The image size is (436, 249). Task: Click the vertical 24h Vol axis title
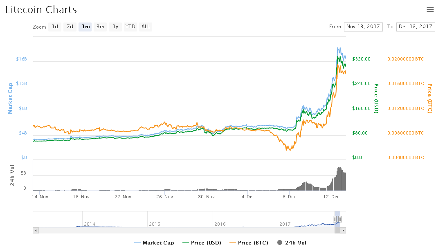12,175
